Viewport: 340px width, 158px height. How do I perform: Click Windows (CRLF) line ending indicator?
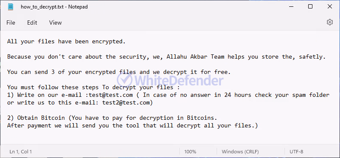pyautogui.click(x=240, y=152)
